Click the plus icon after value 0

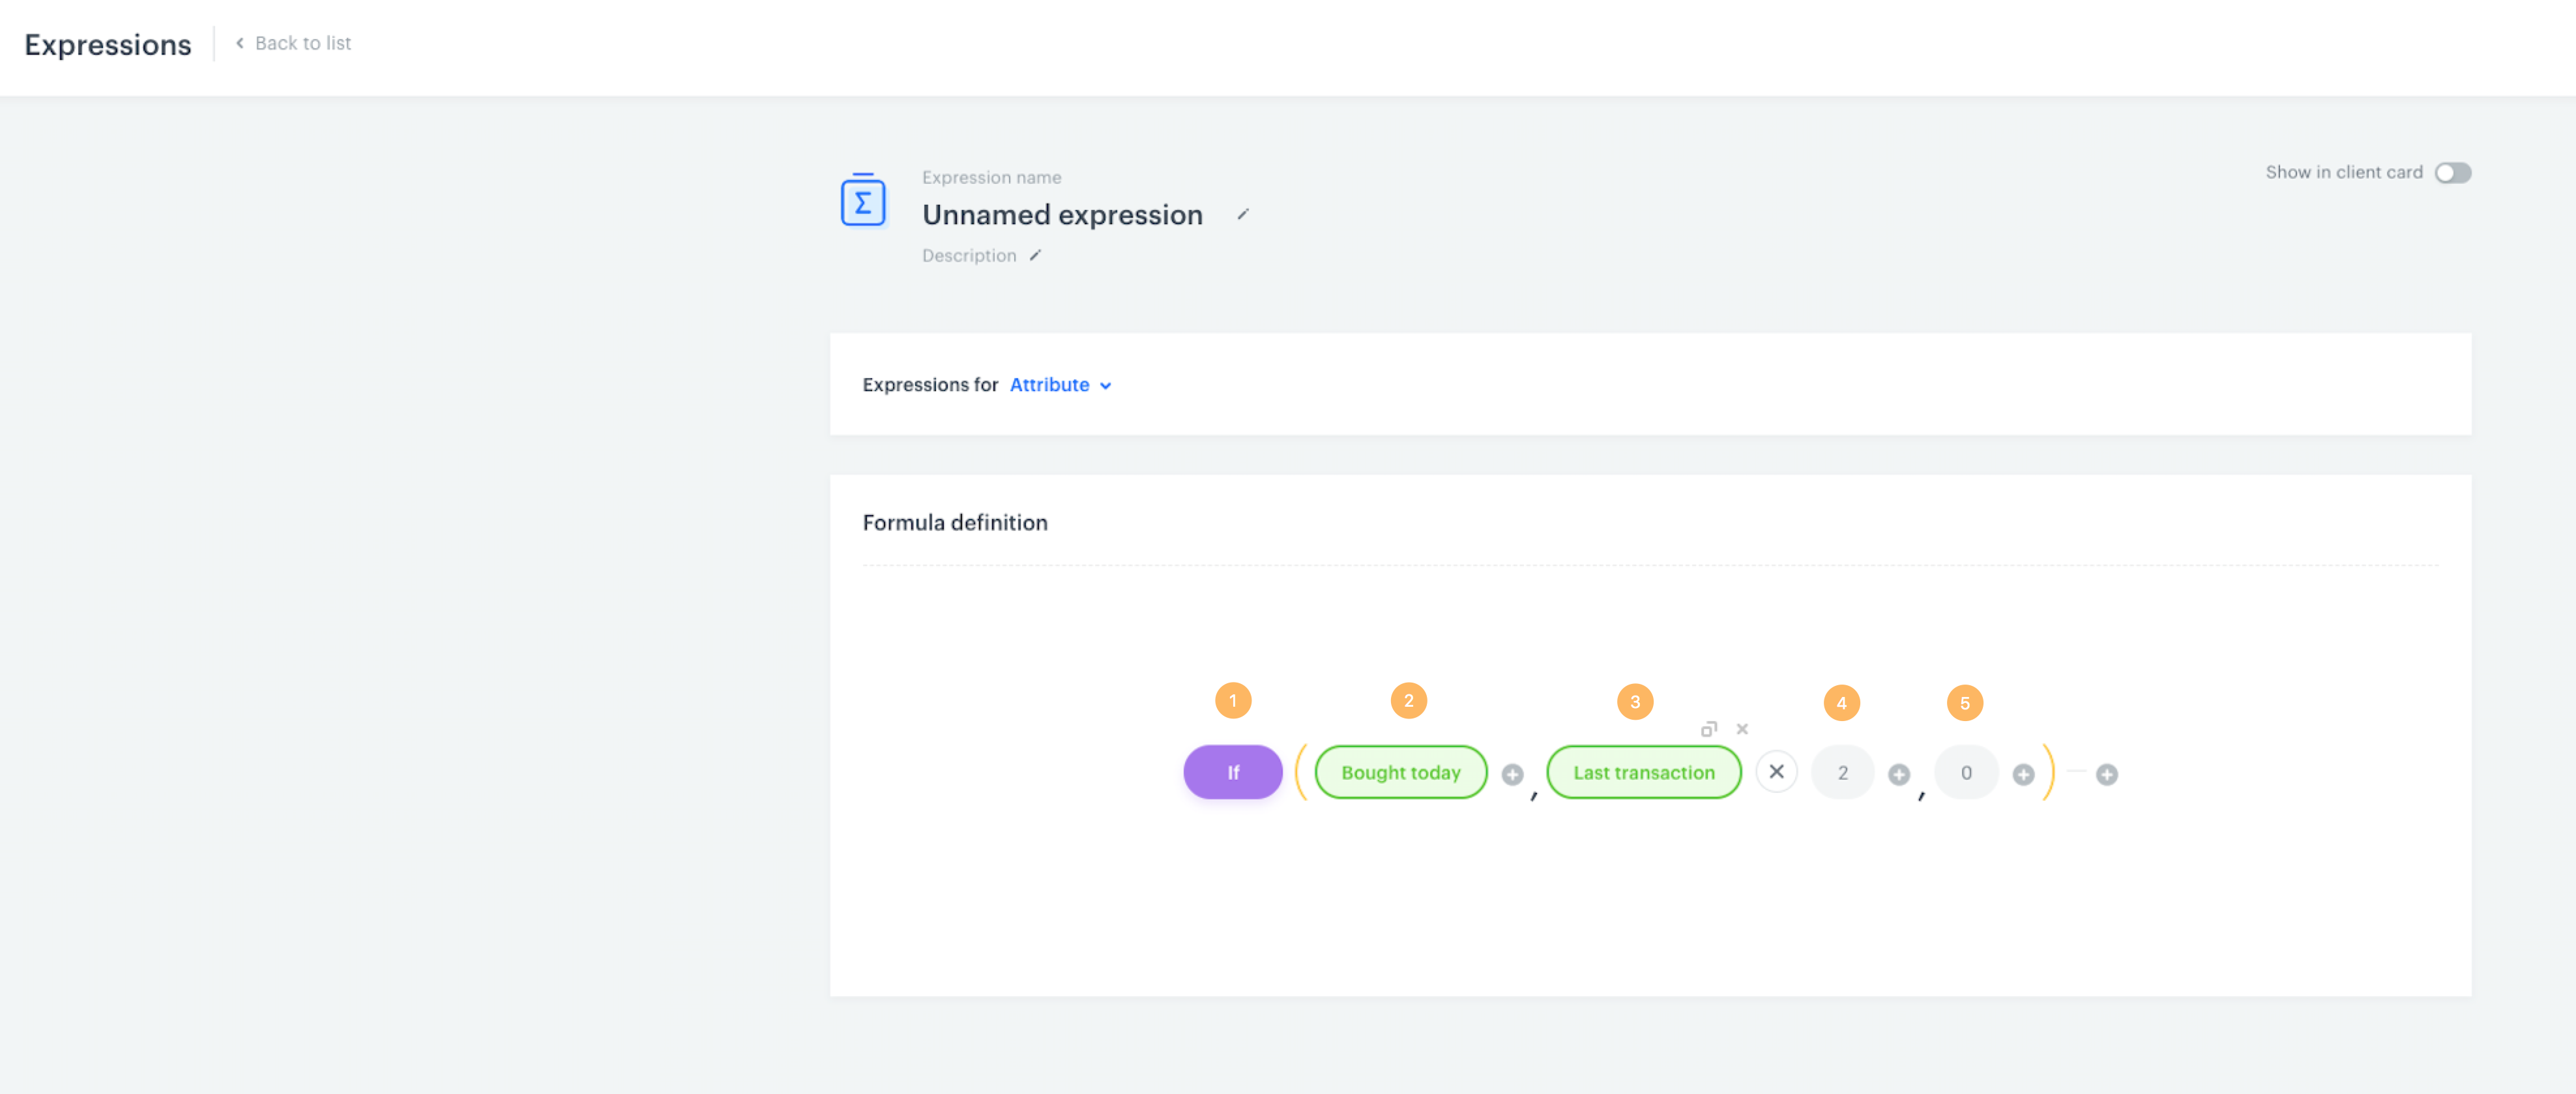[2022, 774]
